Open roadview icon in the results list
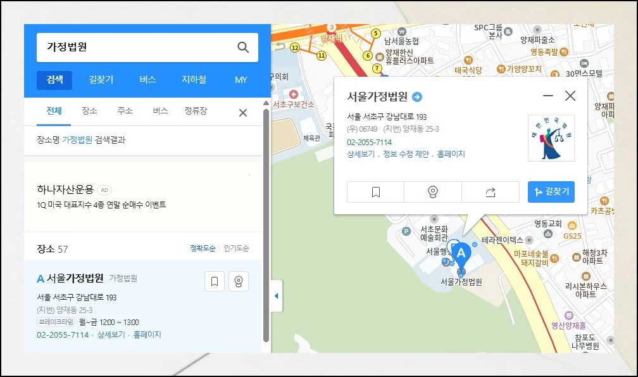The image size is (638, 377). 239,282
